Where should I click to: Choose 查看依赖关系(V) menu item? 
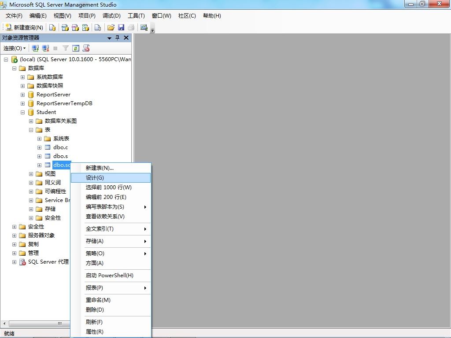click(111, 217)
